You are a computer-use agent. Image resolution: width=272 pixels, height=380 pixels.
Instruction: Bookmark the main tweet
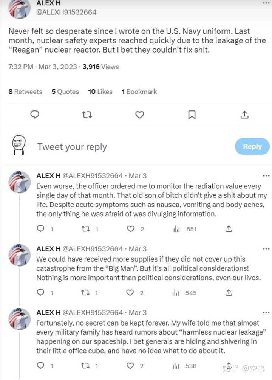[x=192, y=115]
